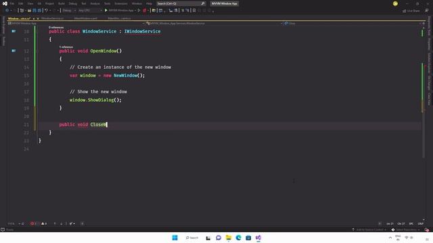Open the Tools menu
Image resolution: width=433 pixels, height=243 pixels.
click(x=107, y=3)
